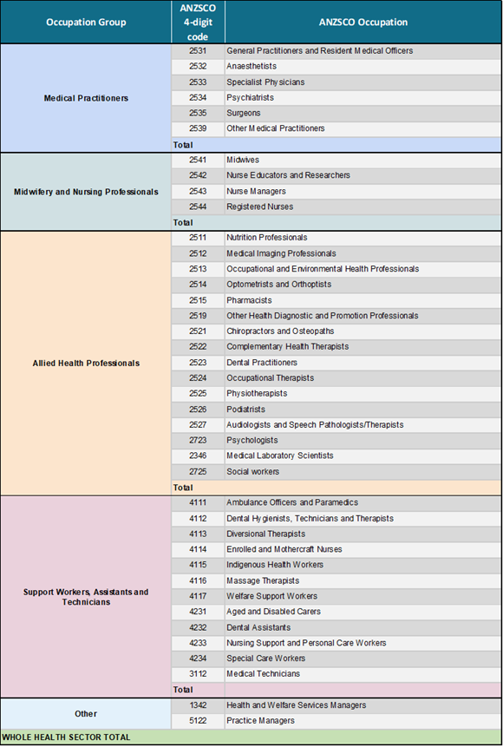This screenshot has width=503, height=747.
Task: Click Health and Welfare Services Managers cell
Action: click(363, 705)
